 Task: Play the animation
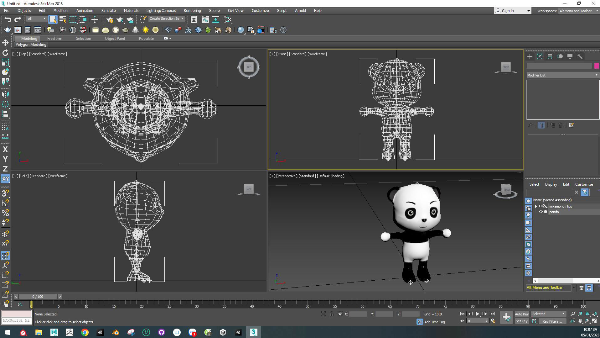point(477,314)
